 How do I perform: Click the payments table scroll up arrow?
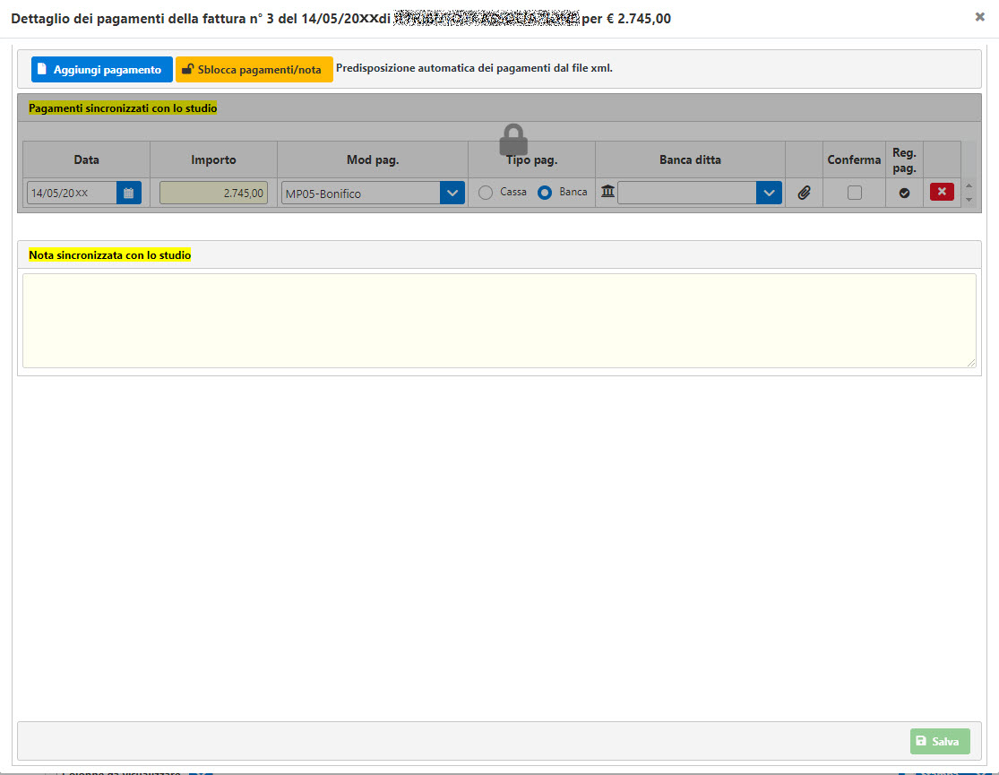click(969, 185)
